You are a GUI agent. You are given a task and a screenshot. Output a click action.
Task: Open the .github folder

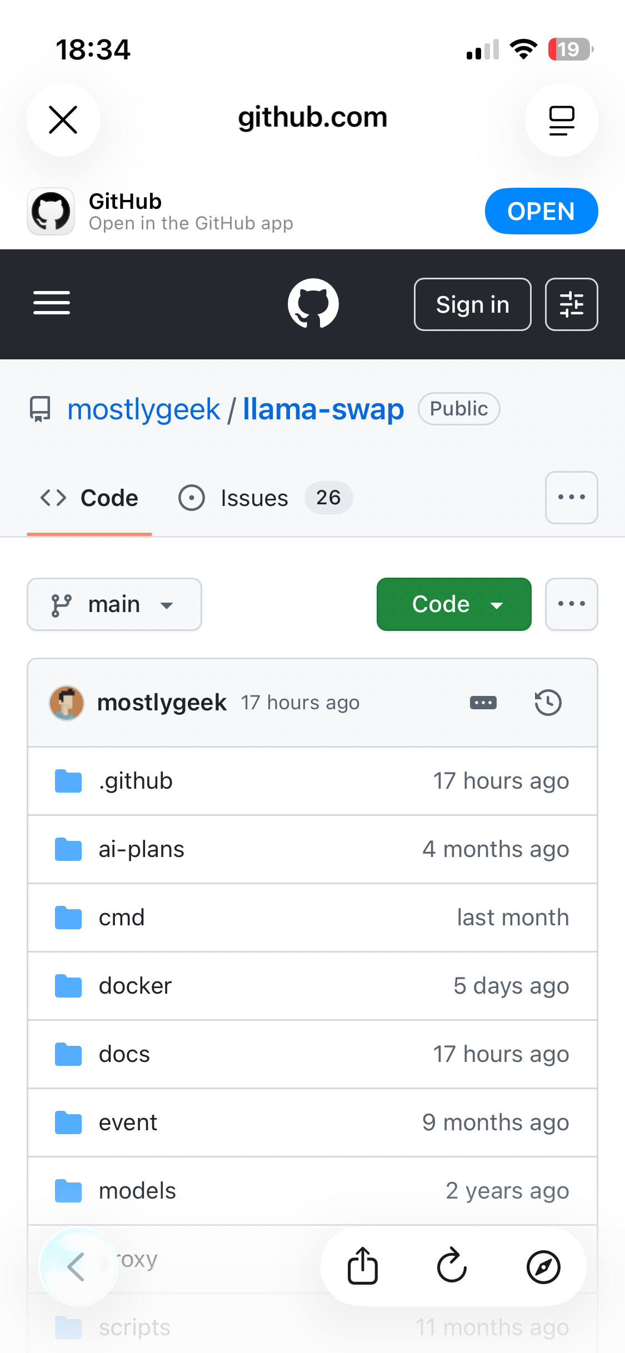click(x=136, y=781)
